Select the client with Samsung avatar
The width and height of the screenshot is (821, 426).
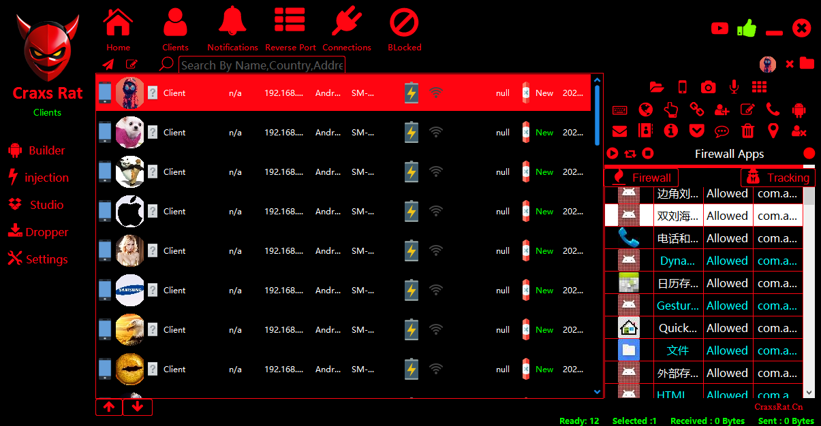point(343,291)
